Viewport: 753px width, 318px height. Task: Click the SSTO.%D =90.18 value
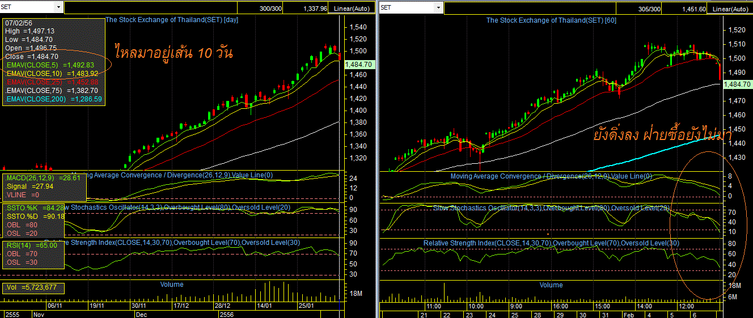coord(35,216)
